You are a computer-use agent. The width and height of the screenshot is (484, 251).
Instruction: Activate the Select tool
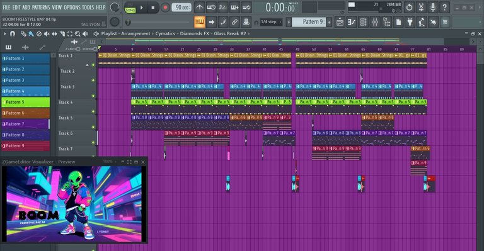70,33
